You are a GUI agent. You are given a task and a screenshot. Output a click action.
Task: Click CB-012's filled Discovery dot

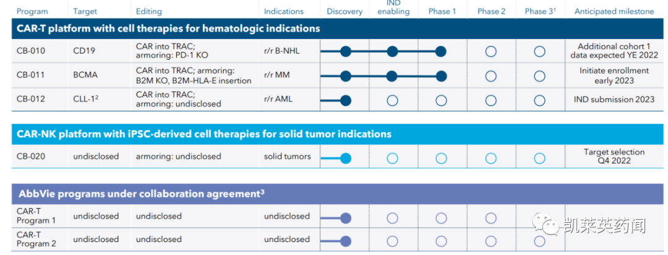(x=346, y=101)
